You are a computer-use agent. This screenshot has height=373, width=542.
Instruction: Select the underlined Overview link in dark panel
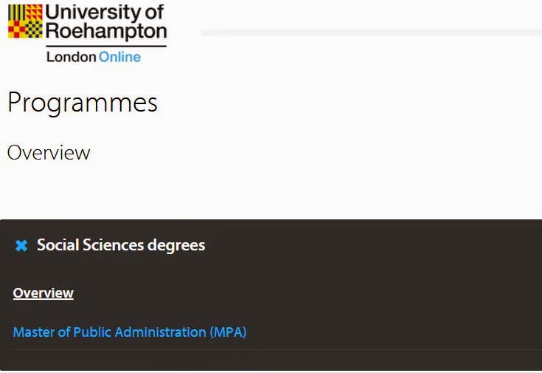click(44, 293)
